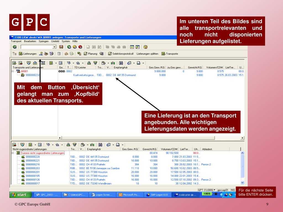Click the binoculars icon in the lower pane toolbar

(x=100, y=145)
